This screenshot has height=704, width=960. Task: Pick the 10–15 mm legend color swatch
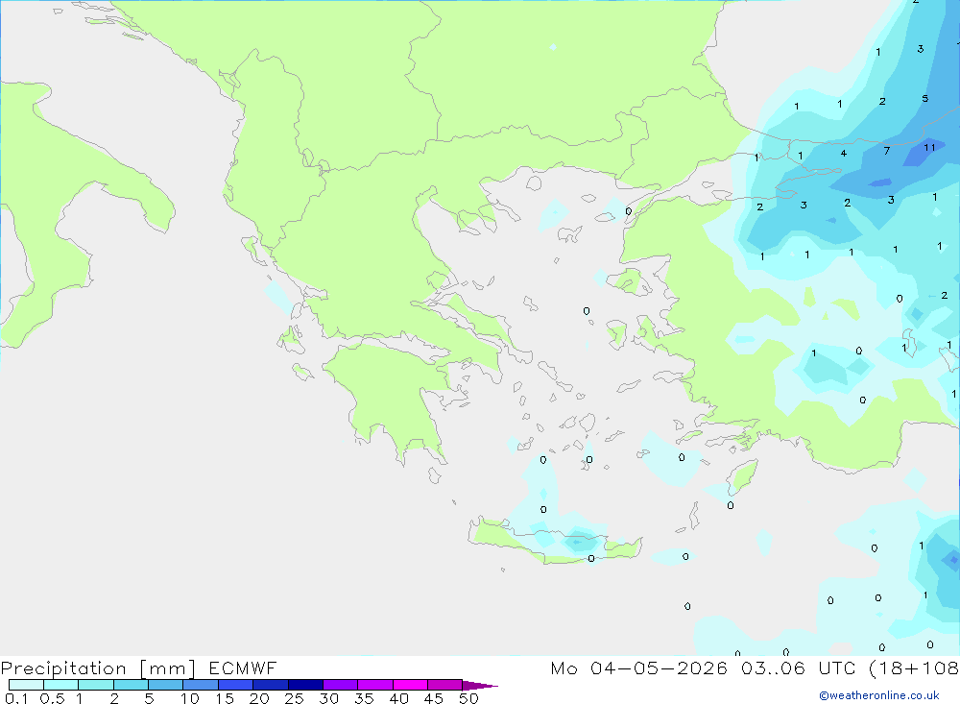(201, 685)
